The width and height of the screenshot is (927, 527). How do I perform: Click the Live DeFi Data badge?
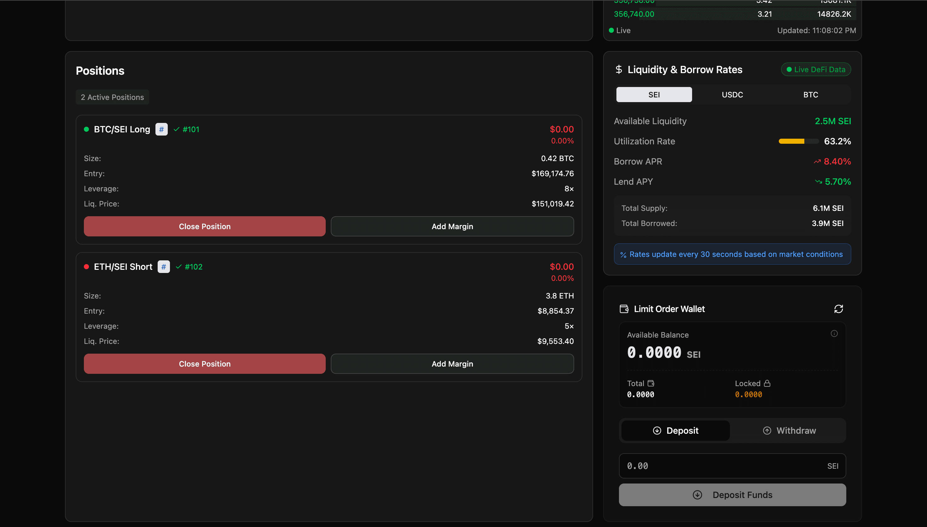pyautogui.click(x=816, y=69)
